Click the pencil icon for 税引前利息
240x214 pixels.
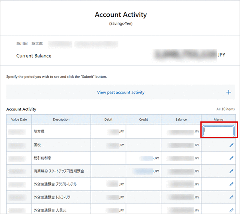[x=231, y=158]
